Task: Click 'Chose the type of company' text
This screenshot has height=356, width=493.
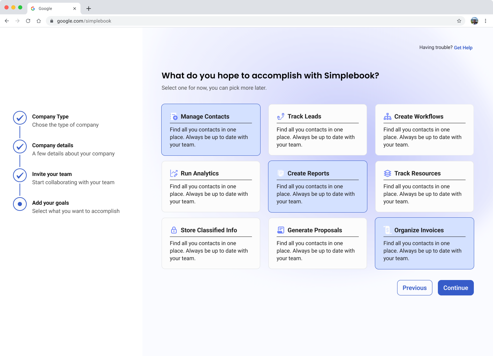Action: 65,125
